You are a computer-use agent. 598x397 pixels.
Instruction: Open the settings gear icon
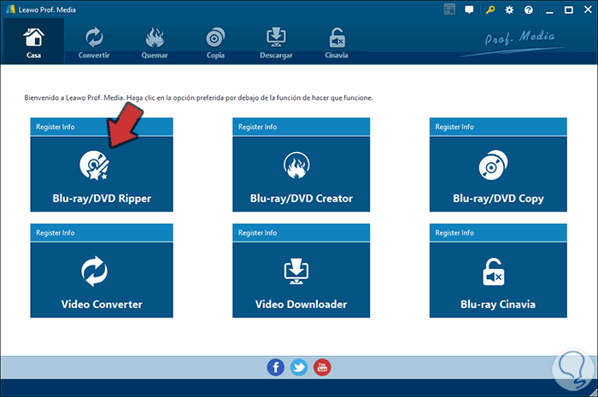click(x=509, y=10)
